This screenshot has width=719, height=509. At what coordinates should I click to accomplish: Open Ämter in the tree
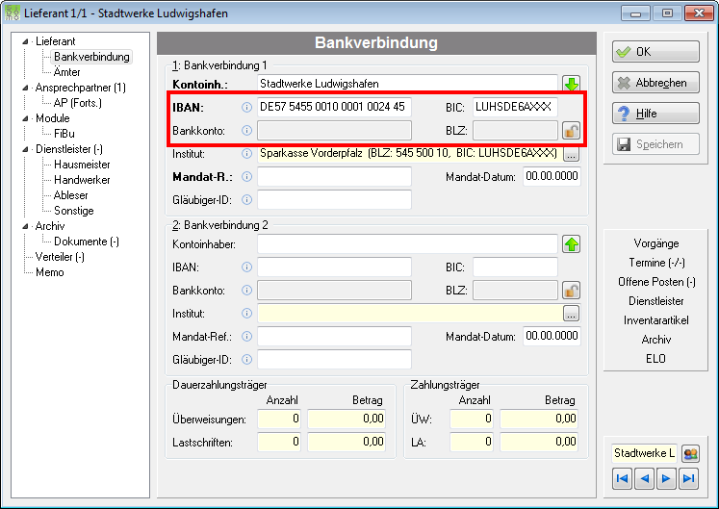67,72
